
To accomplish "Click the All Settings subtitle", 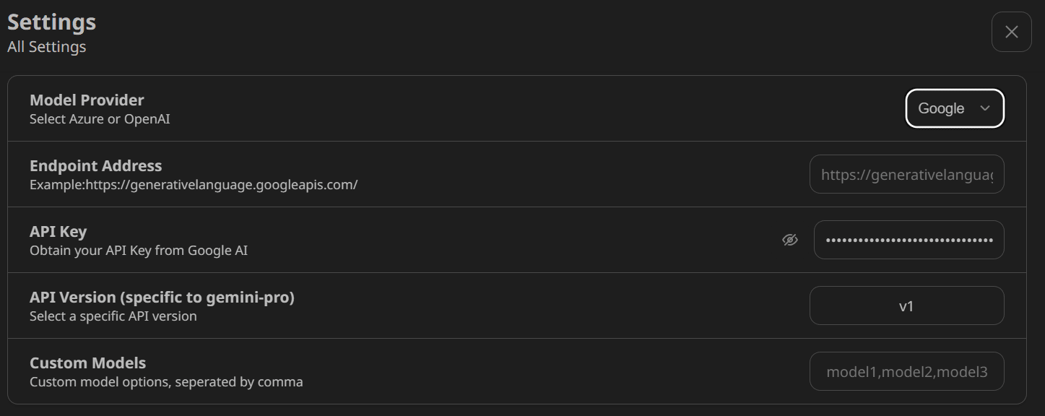I will (x=47, y=47).
